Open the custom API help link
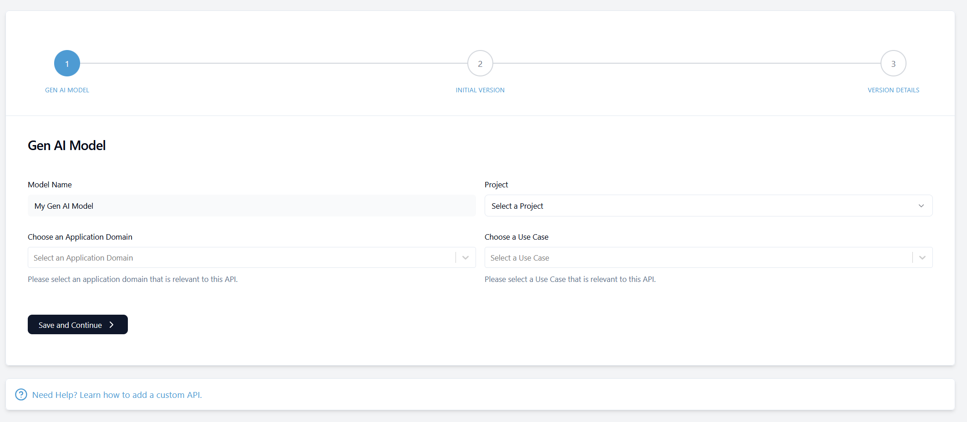 [x=117, y=395]
